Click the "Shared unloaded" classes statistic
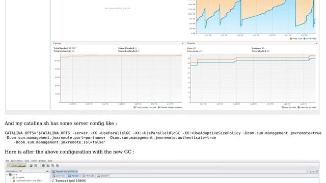Viewport: 326px width, 183px height. pos(128,51)
